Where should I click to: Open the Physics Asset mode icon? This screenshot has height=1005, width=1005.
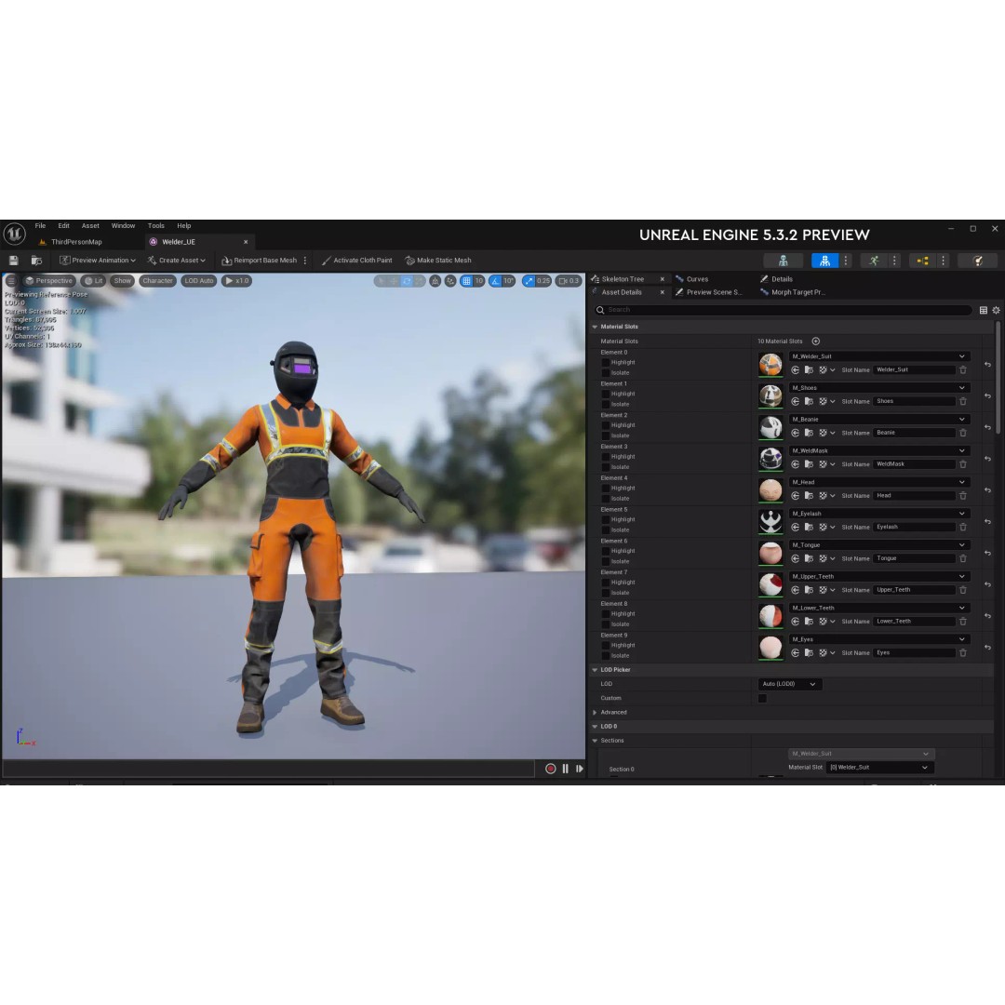977,261
